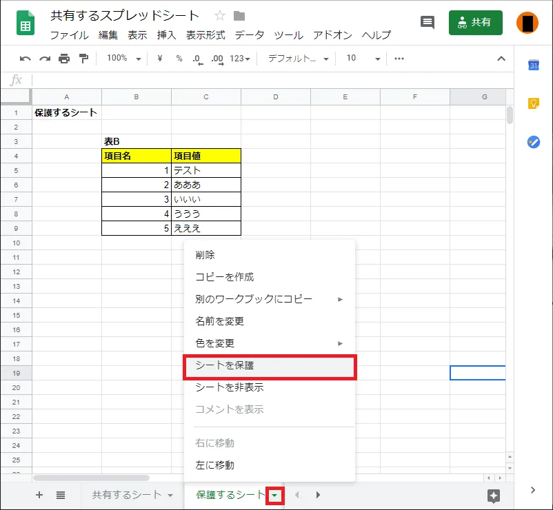The width and height of the screenshot is (553, 510).
Task: Select row 10 header
Action: click(17, 243)
